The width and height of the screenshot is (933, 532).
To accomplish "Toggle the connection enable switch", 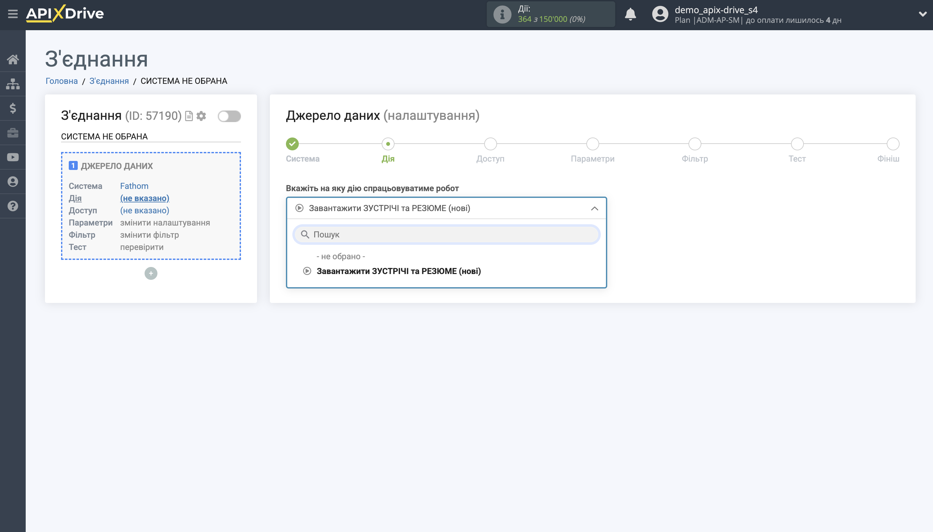I will pyautogui.click(x=229, y=116).
